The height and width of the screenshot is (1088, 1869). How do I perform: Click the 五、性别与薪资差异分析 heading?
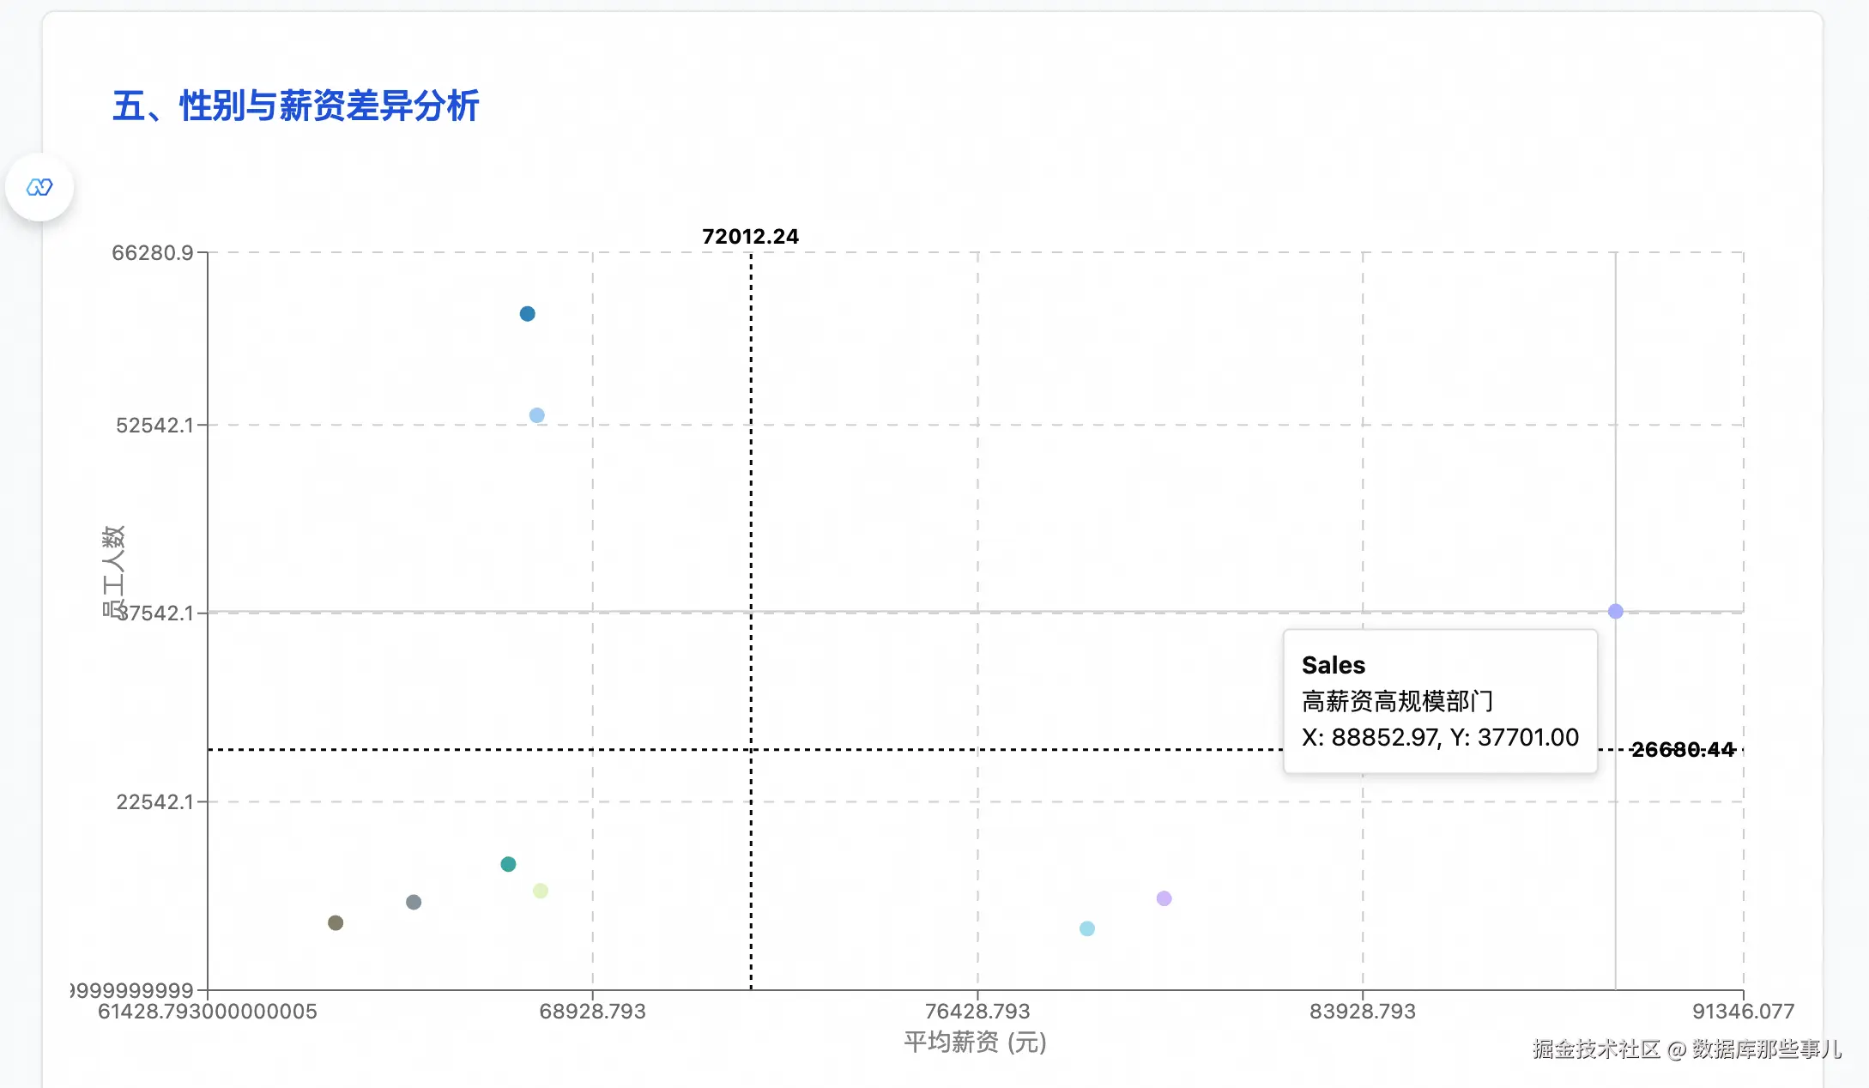295,106
